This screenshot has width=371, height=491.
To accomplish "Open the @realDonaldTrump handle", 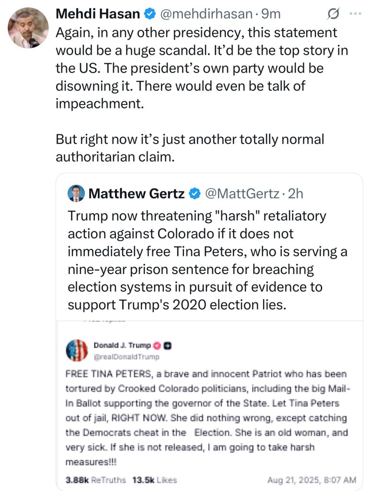I will (x=127, y=357).
